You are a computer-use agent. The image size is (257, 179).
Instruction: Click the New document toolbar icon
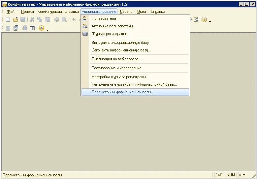(x=8, y=19)
